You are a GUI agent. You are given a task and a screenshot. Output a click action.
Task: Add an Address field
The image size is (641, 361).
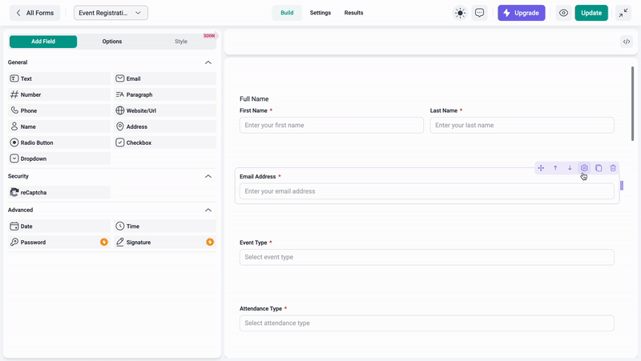165,126
